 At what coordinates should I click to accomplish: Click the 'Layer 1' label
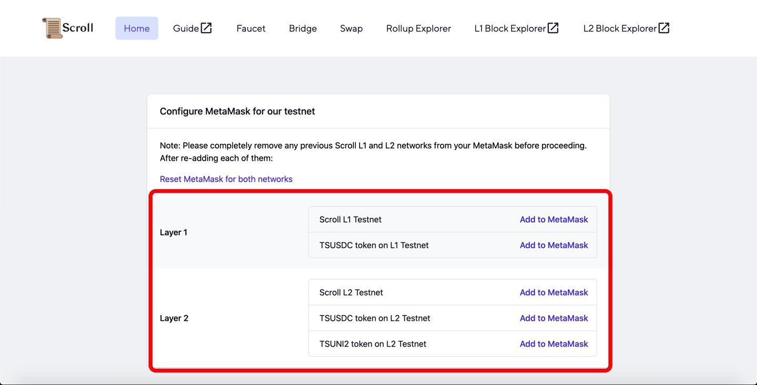(173, 232)
